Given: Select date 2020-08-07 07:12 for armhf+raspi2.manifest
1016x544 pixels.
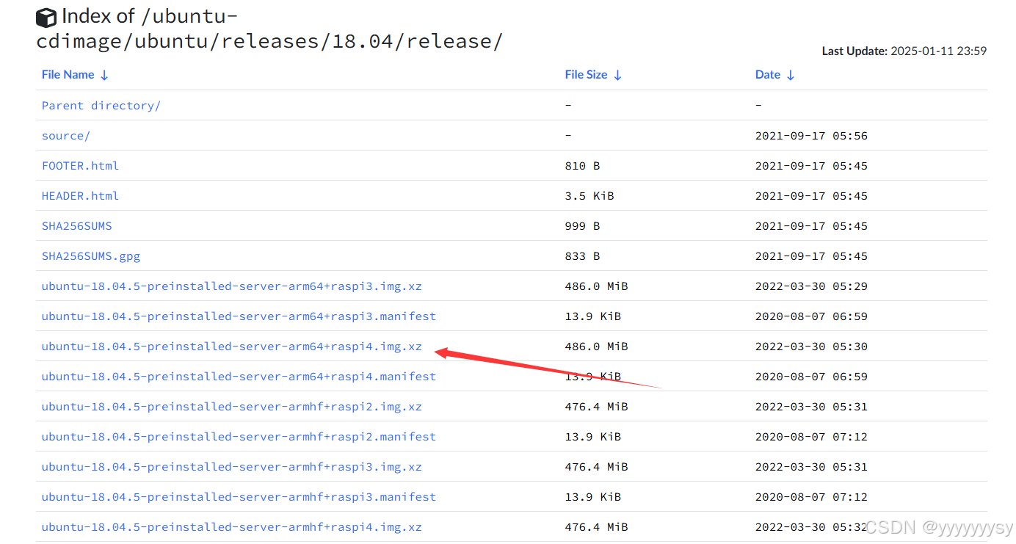Looking at the screenshot, I should 811,437.
